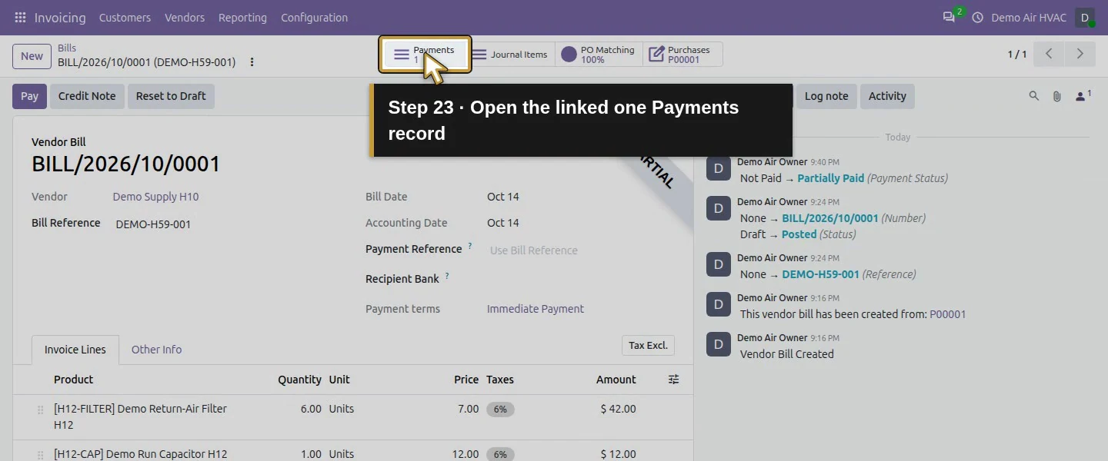Click the Accounting Date Oct 14 field
Screen dimensions: 1108x461
(x=503, y=223)
